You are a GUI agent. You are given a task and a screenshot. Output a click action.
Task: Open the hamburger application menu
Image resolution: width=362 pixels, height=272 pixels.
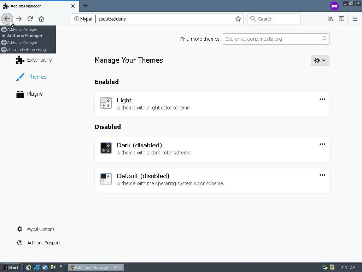[x=355, y=19]
